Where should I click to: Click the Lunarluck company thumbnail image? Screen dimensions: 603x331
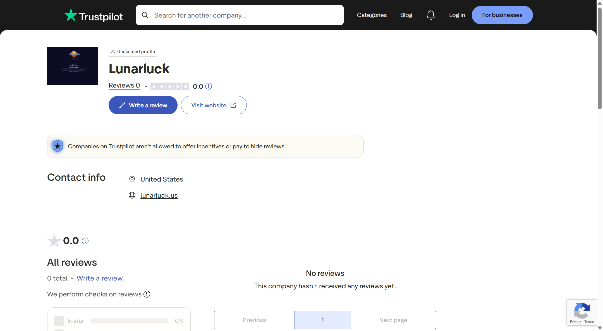coord(73,66)
